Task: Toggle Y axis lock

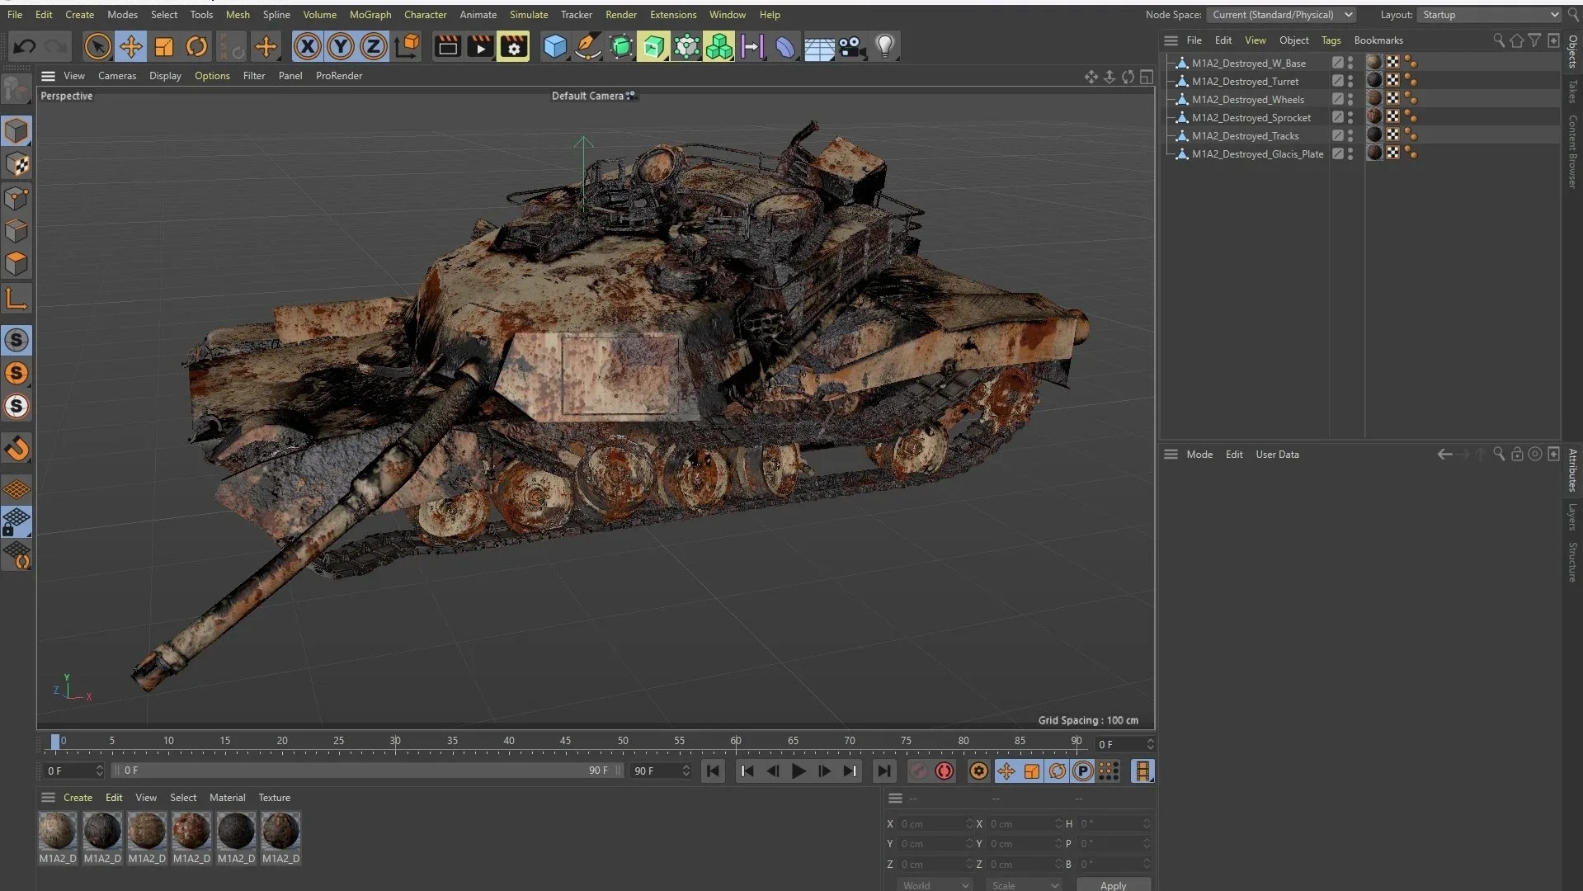Action: [340, 46]
